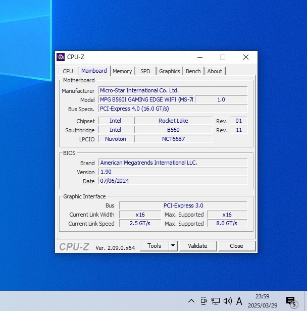Image resolution: width=307 pixels, height=311 pixels.
Task: Click the Chipset vendor Intel value
Action: tap(116, 121)
